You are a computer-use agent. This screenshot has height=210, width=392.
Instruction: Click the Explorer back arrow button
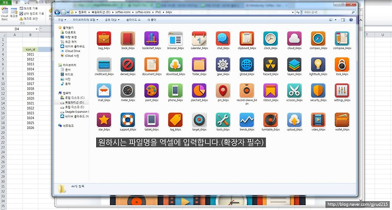57,12
